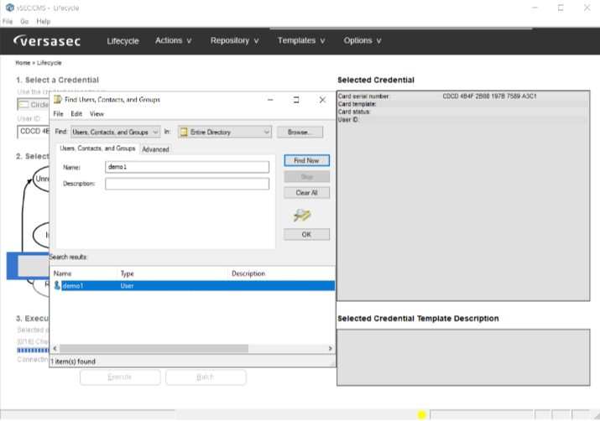
Task: Click the '1 item(s) found' status text
Action: point(73,361)
